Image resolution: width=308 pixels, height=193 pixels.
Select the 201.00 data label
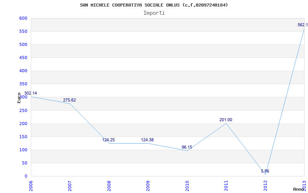coord(226,120)
